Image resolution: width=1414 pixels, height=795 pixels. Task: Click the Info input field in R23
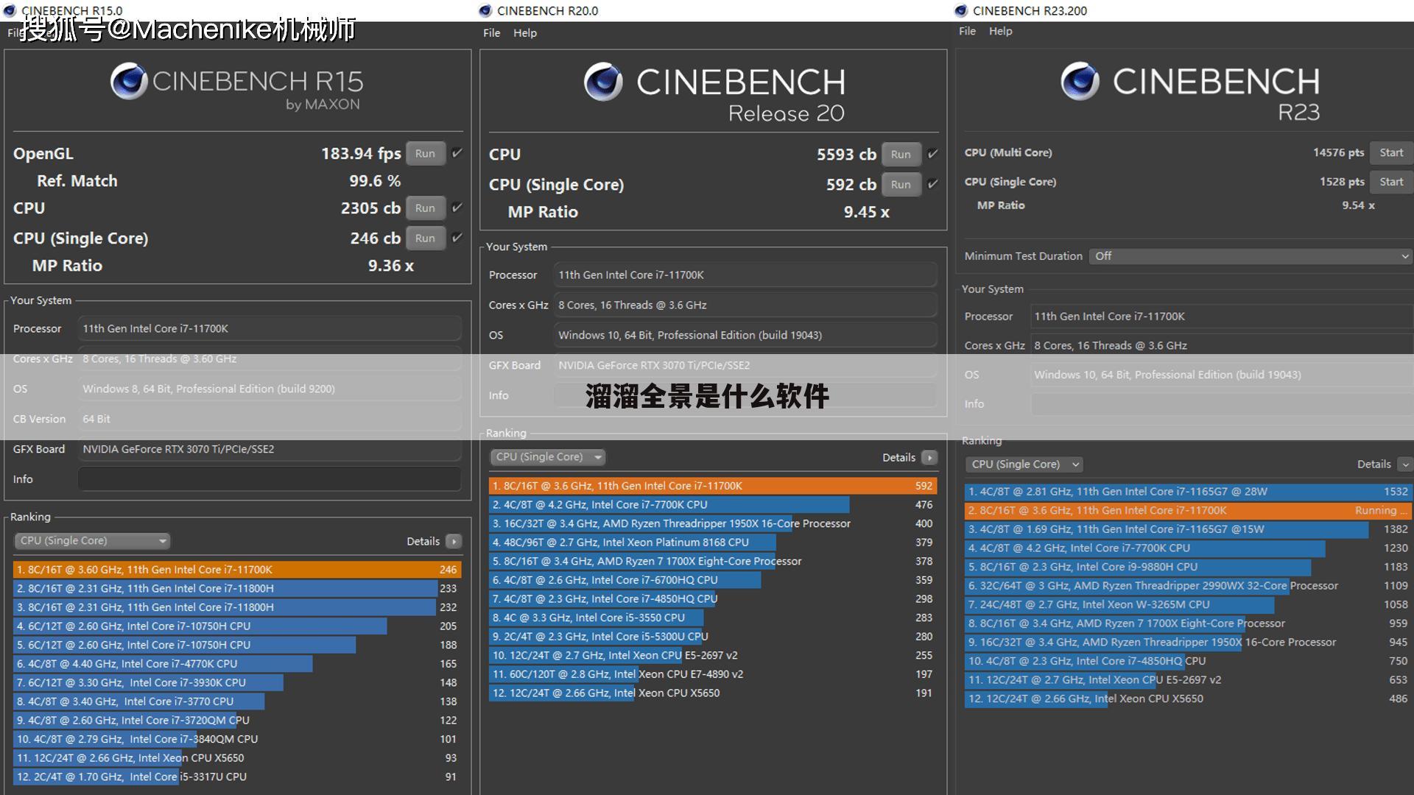pos(1222,403)
